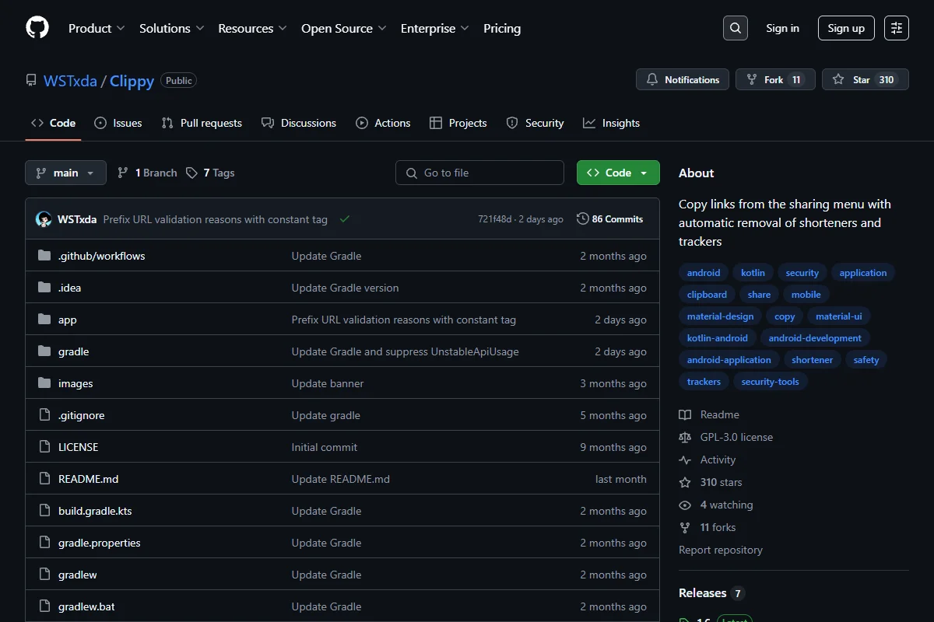Click the GitHub logo icon
The image size is (934, 622).
click(37, 28)
